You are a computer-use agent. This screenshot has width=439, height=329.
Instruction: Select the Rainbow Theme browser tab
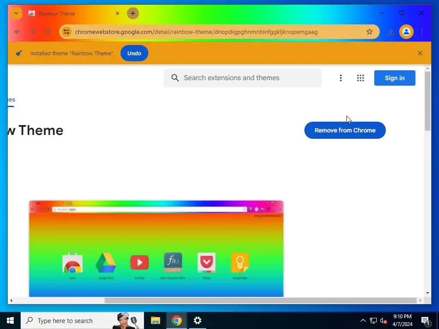point(75,13)
